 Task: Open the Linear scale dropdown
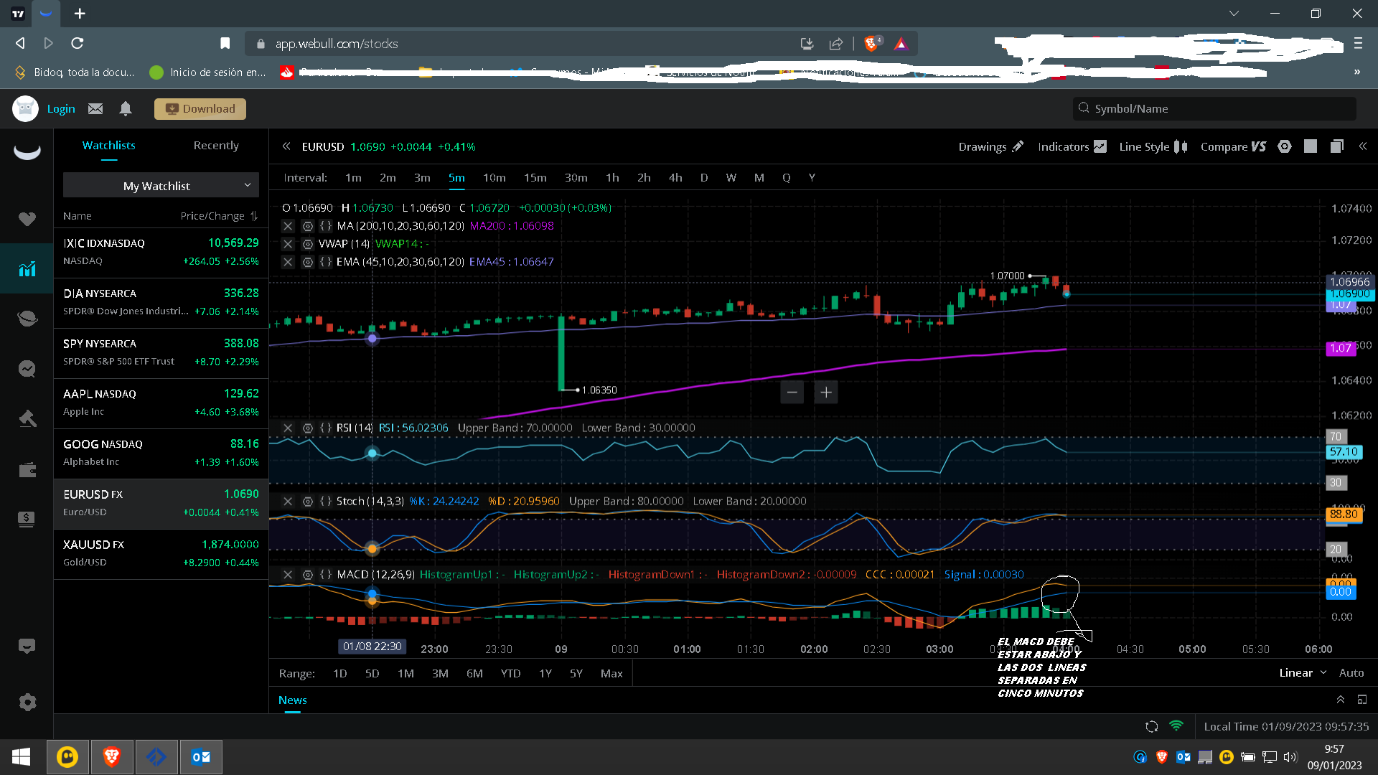point(1302,673)
